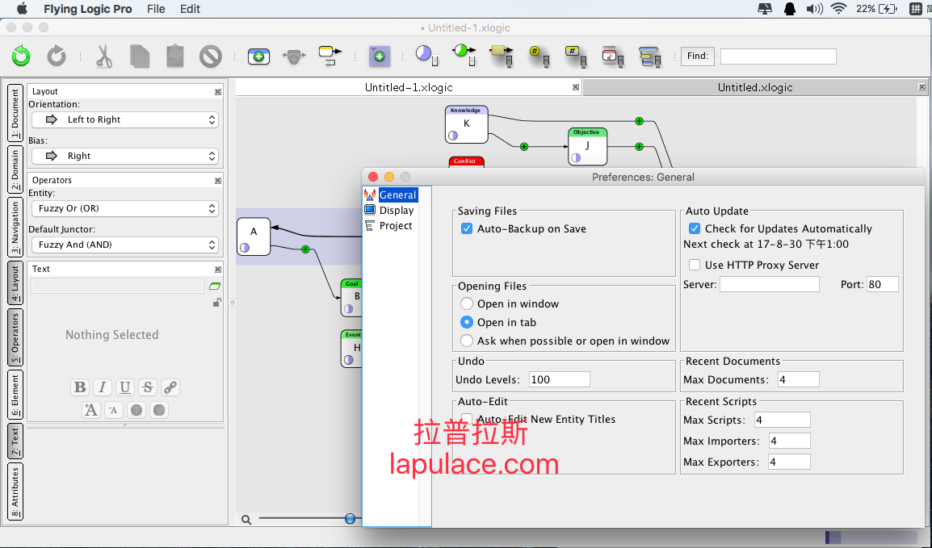Screen dimensions: 932x548
Task: Open the Default Junctor dropdown
Action: (x=125, y=245)
